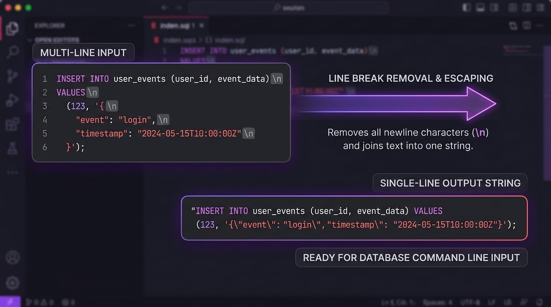This screenshot has width=551, height=307.
Task: Go back using title bar arrow
Action: 164,8
